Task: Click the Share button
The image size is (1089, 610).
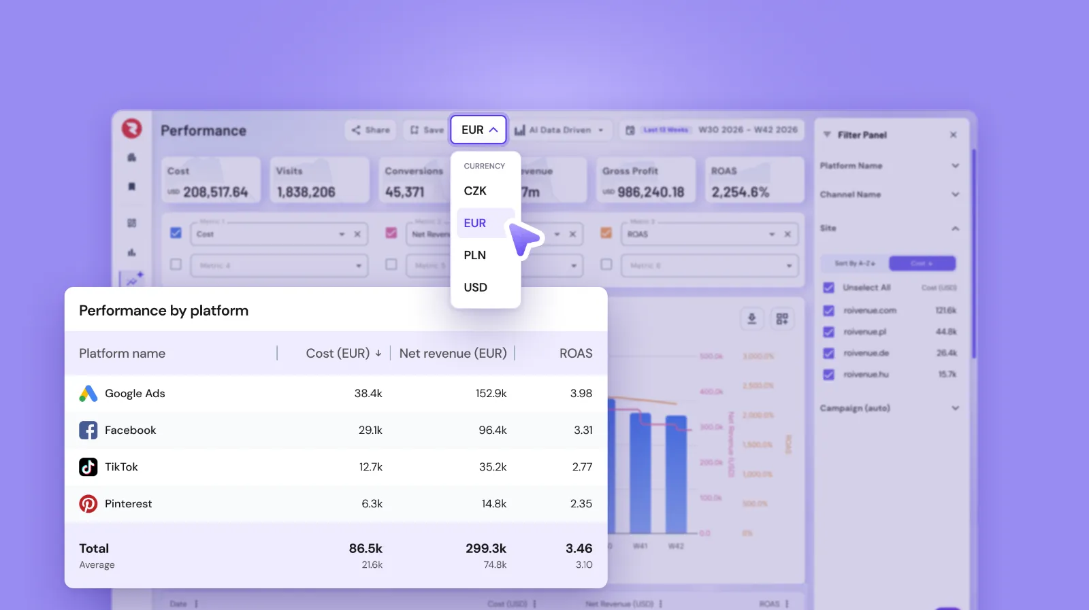Action: pos(371,130)
